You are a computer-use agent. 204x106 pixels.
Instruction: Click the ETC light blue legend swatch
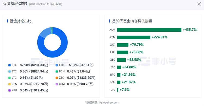click(10, 71)
